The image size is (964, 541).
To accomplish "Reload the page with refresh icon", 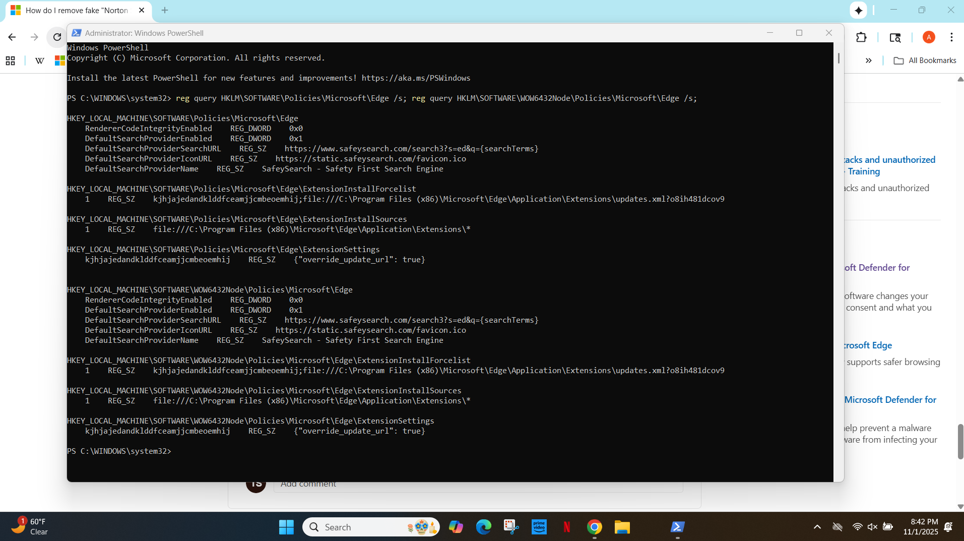I will [57, 37].
